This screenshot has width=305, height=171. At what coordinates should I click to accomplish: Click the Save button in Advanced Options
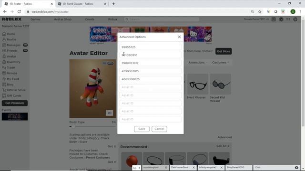tap(142, 129)
